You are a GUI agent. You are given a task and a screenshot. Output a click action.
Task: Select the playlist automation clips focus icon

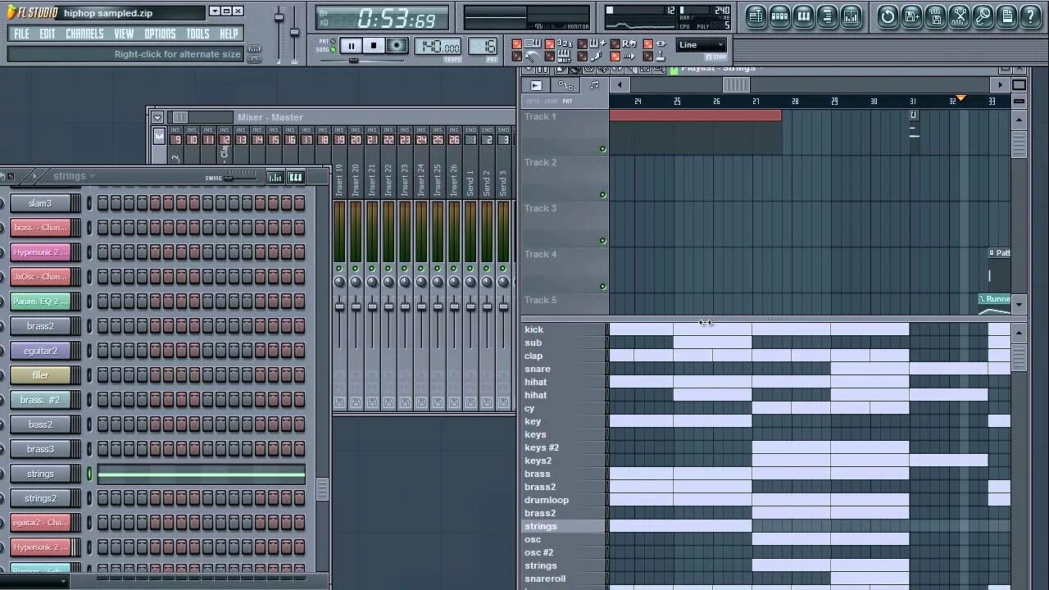(565, 85)
